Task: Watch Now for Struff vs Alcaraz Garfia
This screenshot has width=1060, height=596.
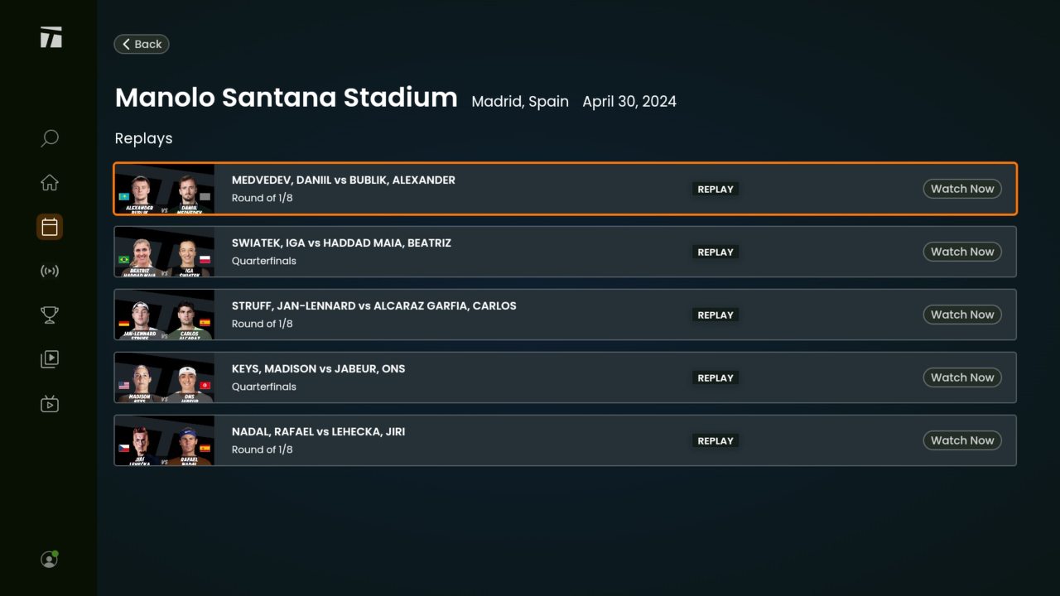Action: (x=961, y=315)
